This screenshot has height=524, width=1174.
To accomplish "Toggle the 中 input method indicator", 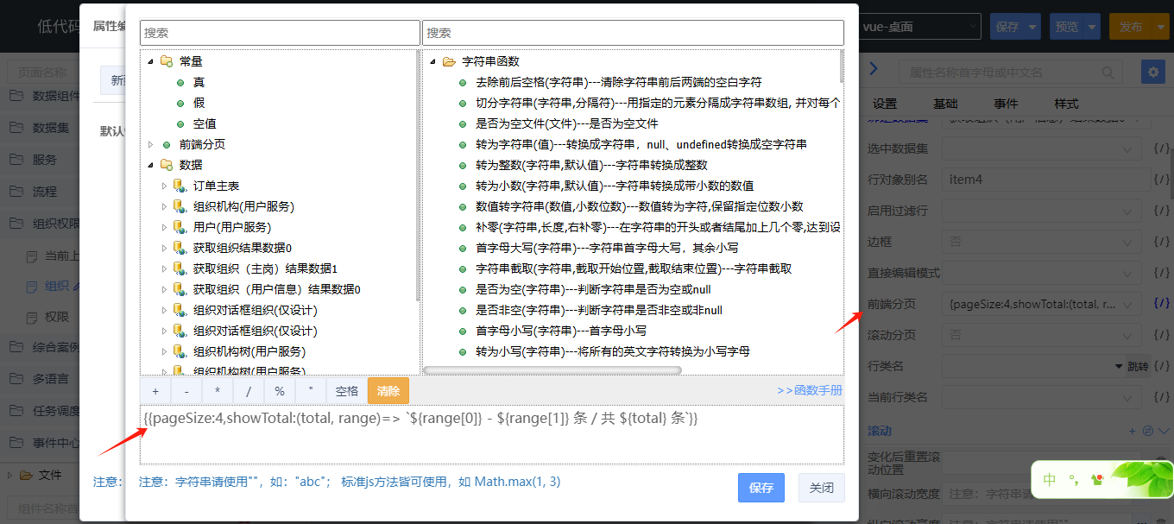I will click(1050, 479).
